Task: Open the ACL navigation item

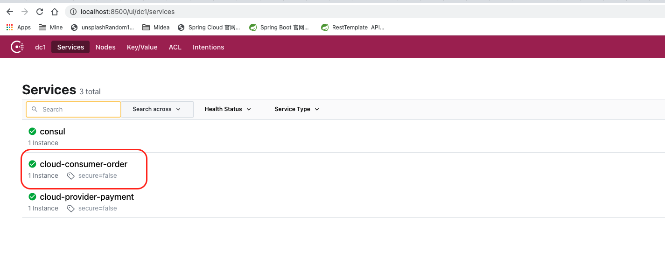Action: point(175,47)
